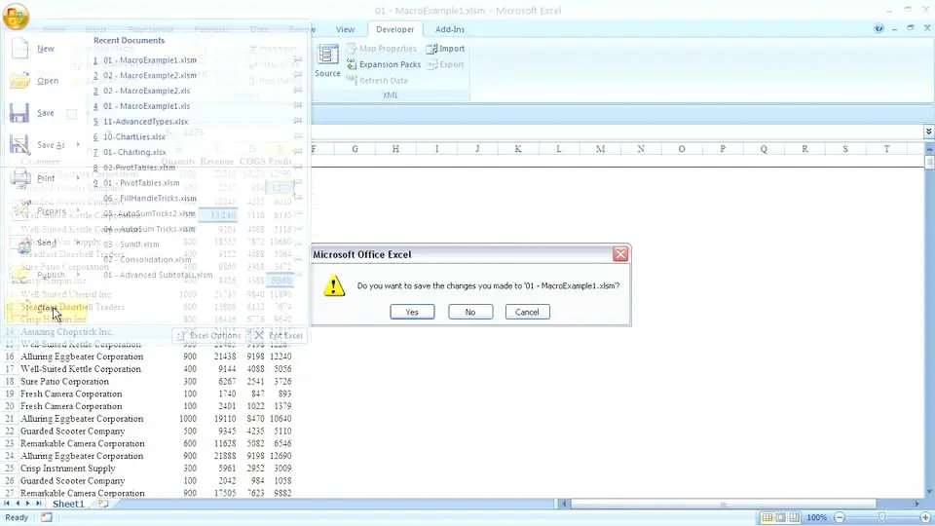935x526 pixels.
Task: Click Cancel in the save dialog
Action: [x=527, y=312]
